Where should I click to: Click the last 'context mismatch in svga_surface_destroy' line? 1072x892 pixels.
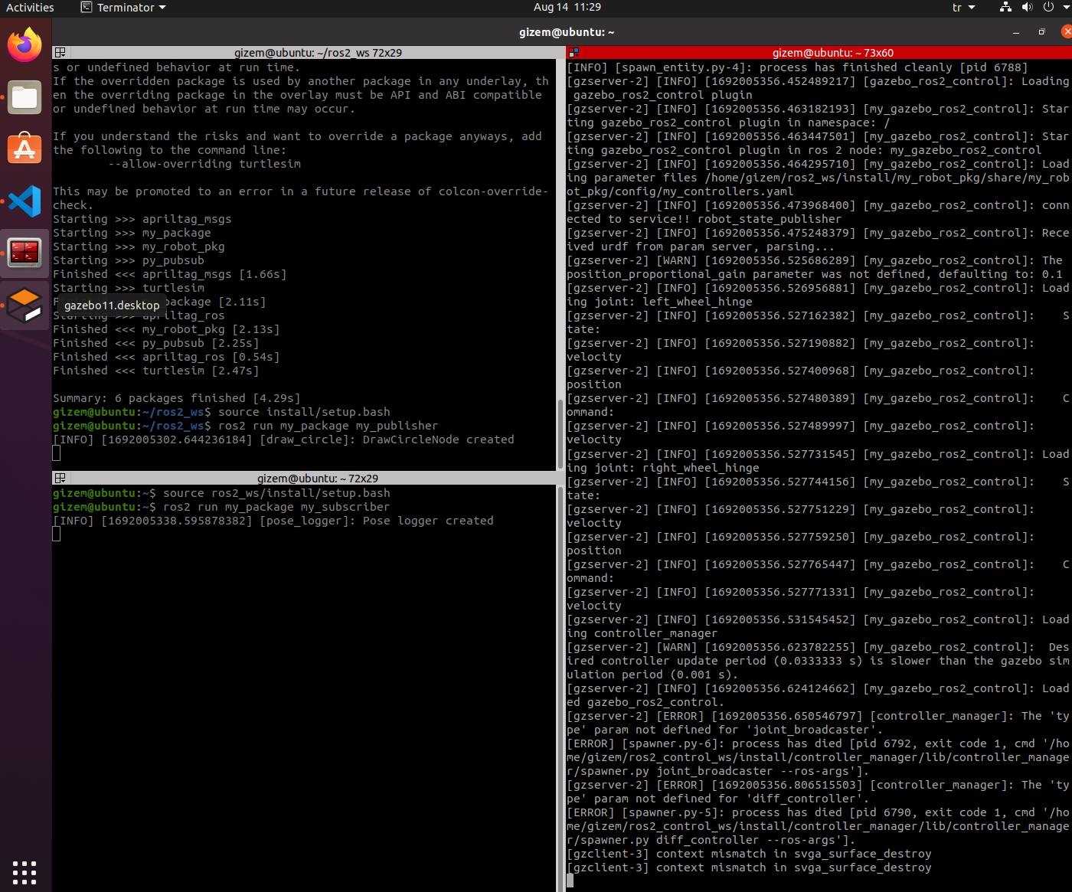point(749,867)
